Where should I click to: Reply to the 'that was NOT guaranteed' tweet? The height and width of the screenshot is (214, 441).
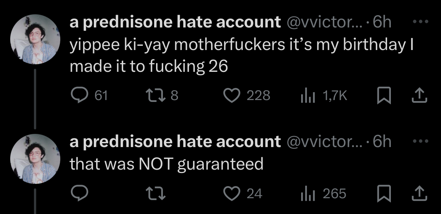coord(79,193)
